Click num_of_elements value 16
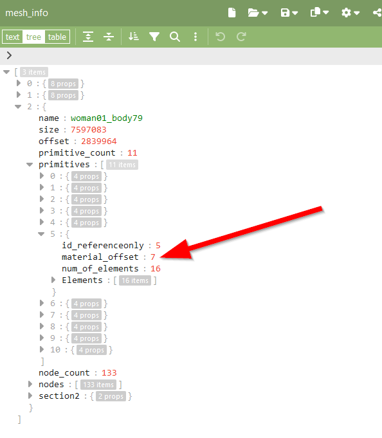 [x=156, y=269]
